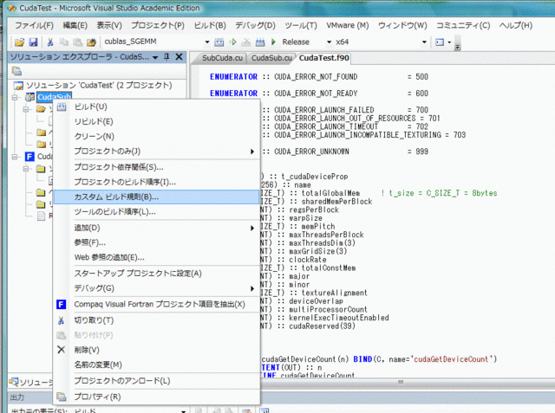Click the CudaSub project icon in tree

(30, 97)
